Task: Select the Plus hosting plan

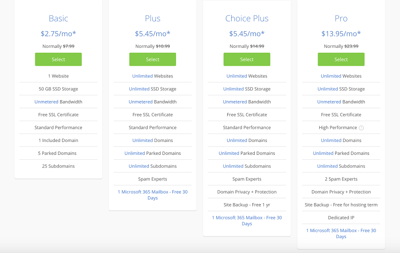Action: (153, 60)
